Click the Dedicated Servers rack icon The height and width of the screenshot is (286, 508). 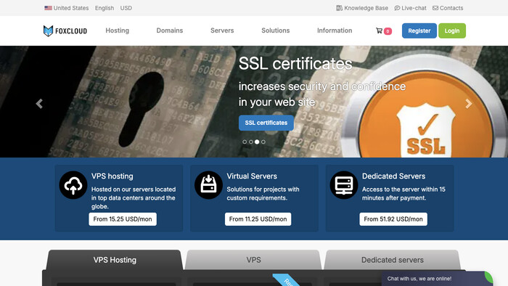coord(344,185)
